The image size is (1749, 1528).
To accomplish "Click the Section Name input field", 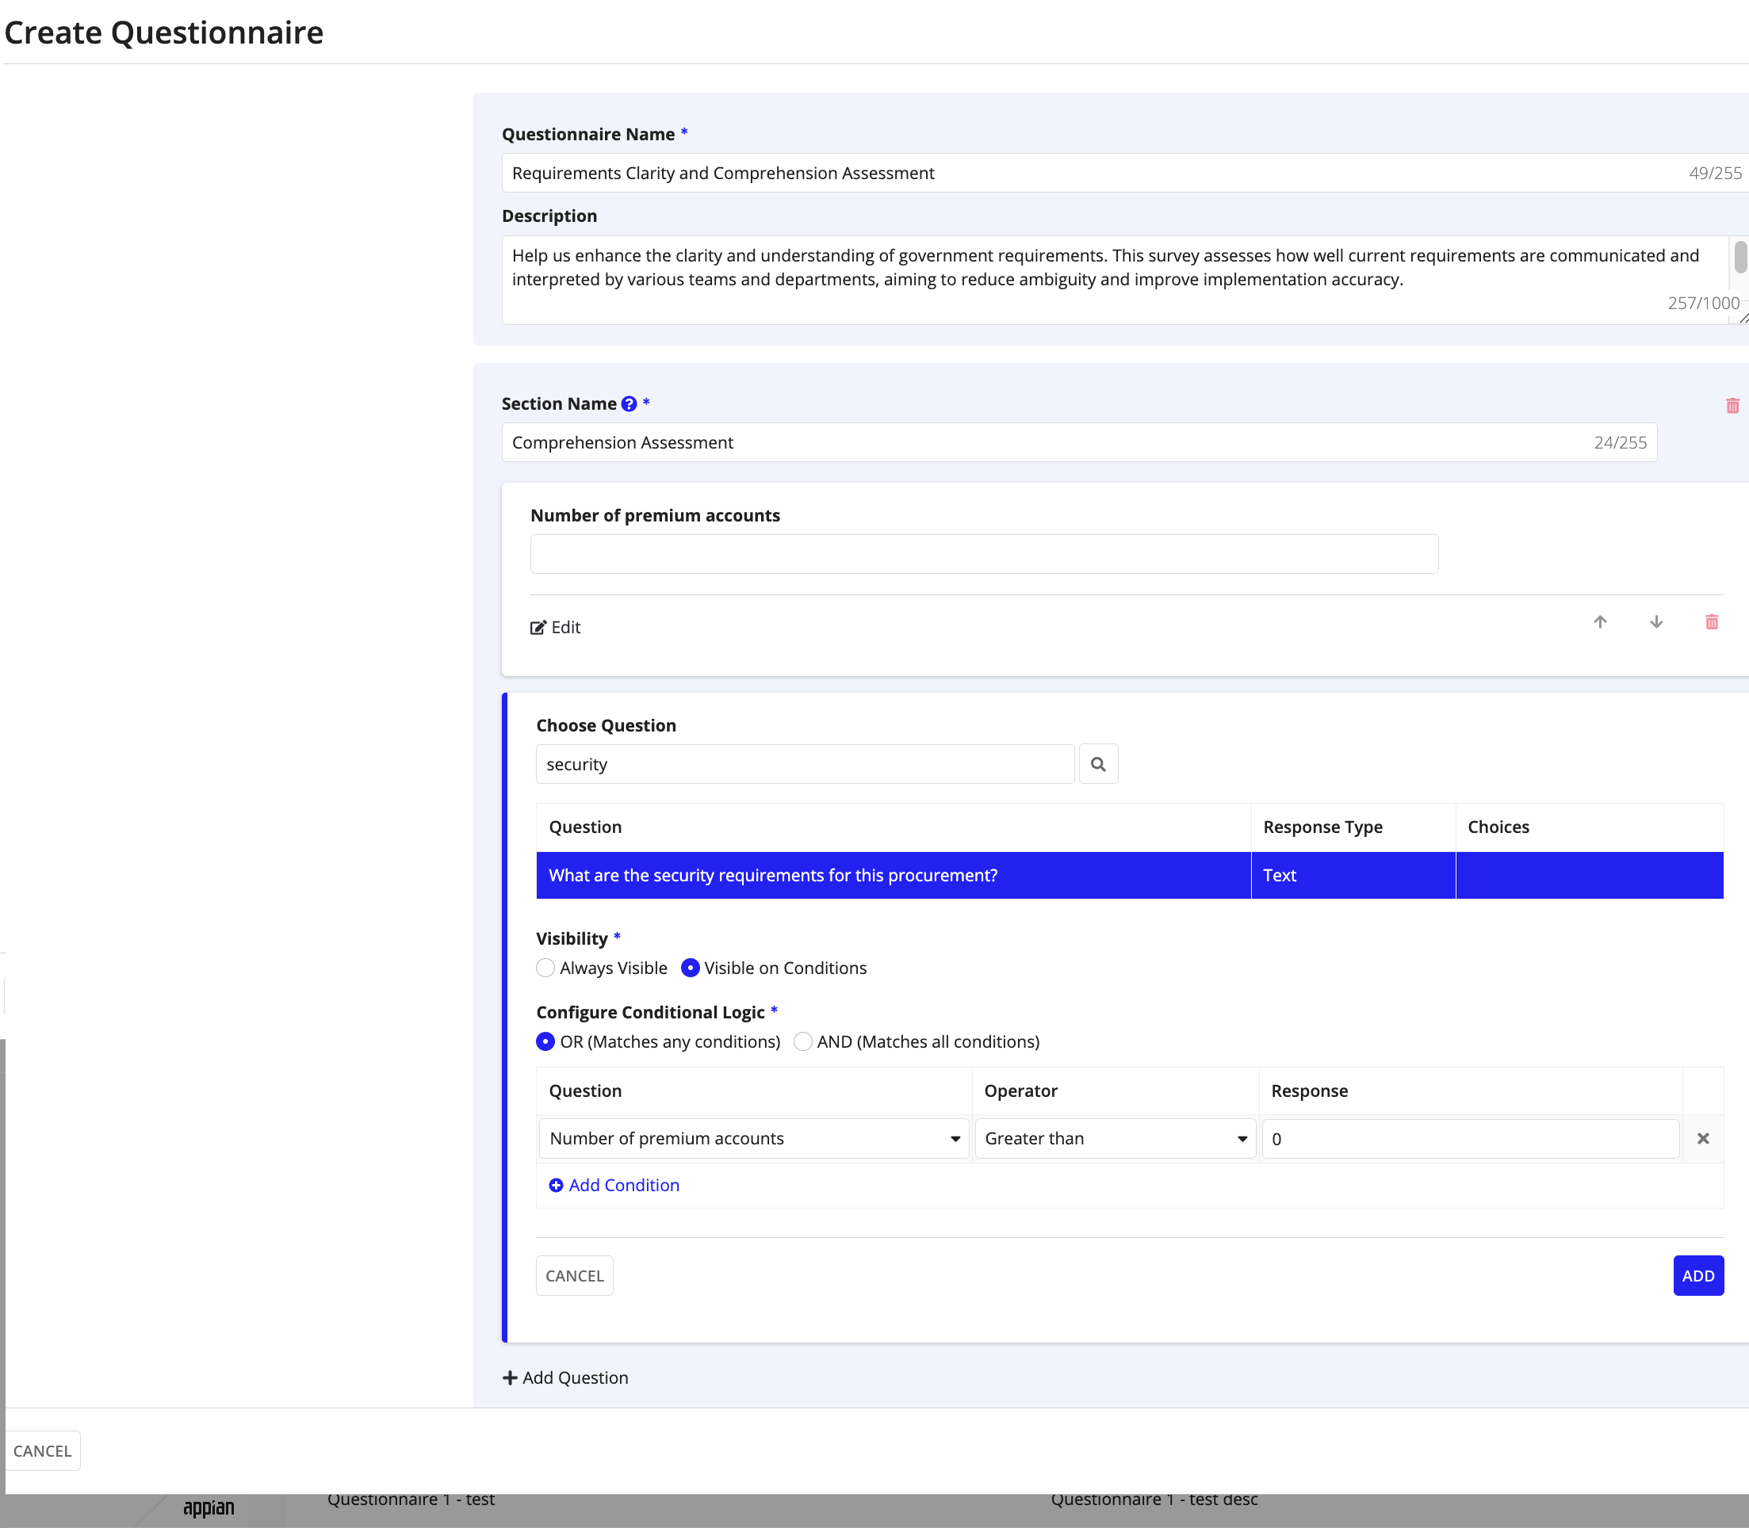I will click(1079, 442).
